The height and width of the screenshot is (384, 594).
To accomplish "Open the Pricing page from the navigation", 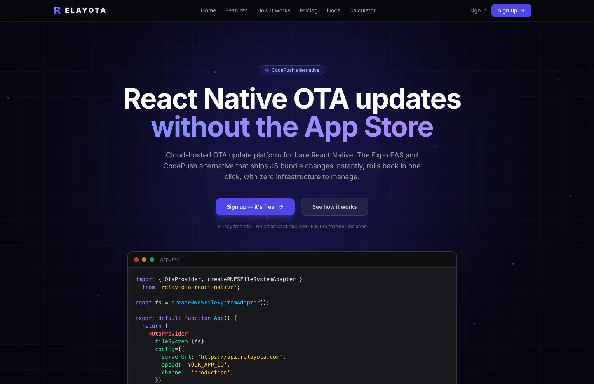I will coord(308,10).
